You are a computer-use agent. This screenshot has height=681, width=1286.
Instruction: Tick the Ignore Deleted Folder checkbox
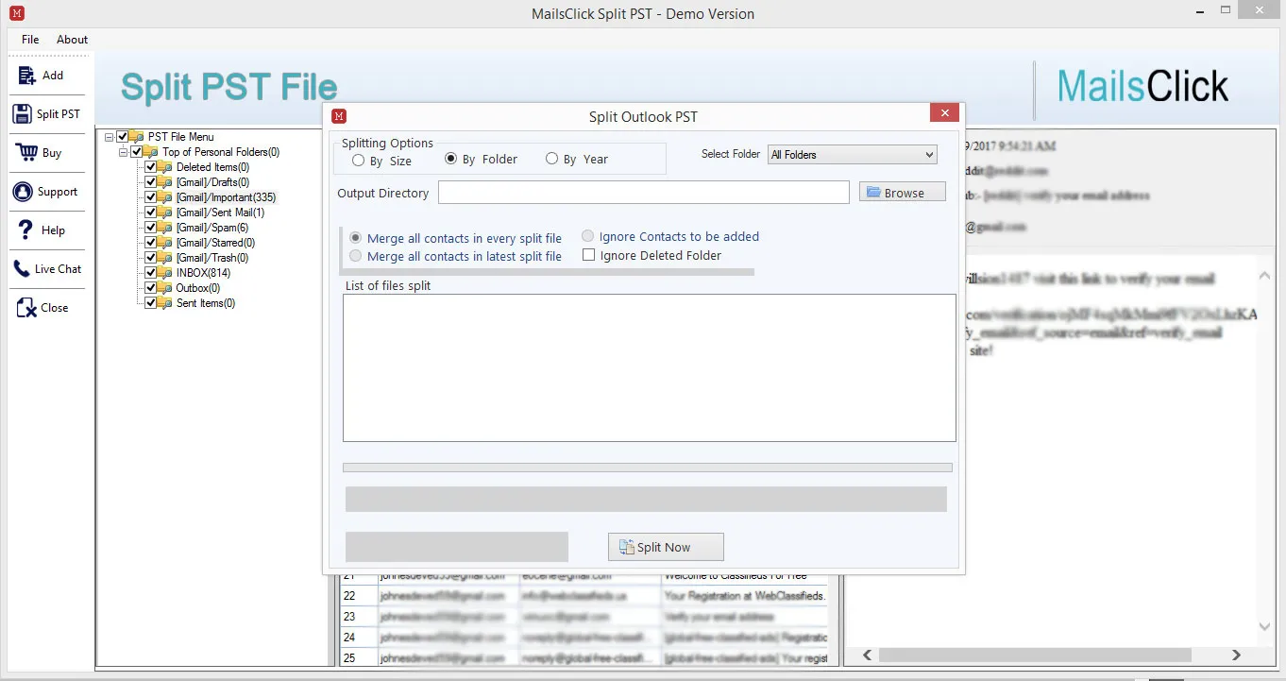588,255
